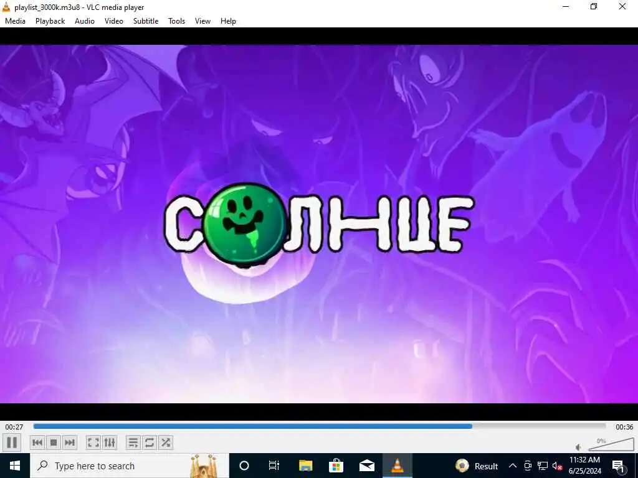Open the Subtitle menu
The height and width of the screenshot is (478, 638).
[x=146, y=21]
